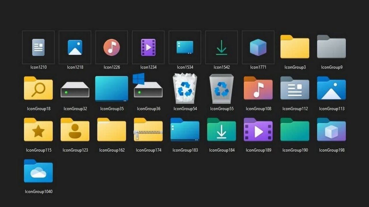Click the IconGroup113 pictures folder icon

pos(331,88)
